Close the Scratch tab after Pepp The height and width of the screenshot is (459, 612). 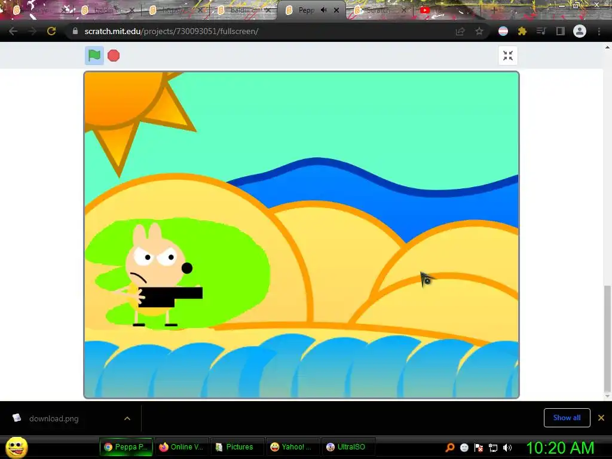[404, 10]
